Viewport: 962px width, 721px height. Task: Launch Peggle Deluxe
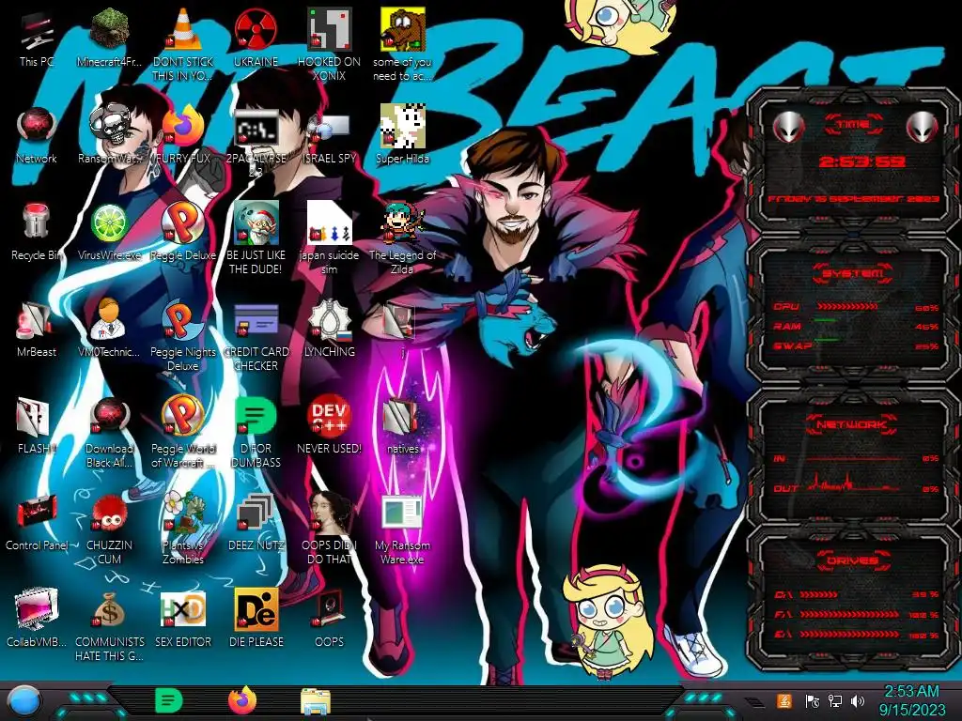tap(183, 223)
